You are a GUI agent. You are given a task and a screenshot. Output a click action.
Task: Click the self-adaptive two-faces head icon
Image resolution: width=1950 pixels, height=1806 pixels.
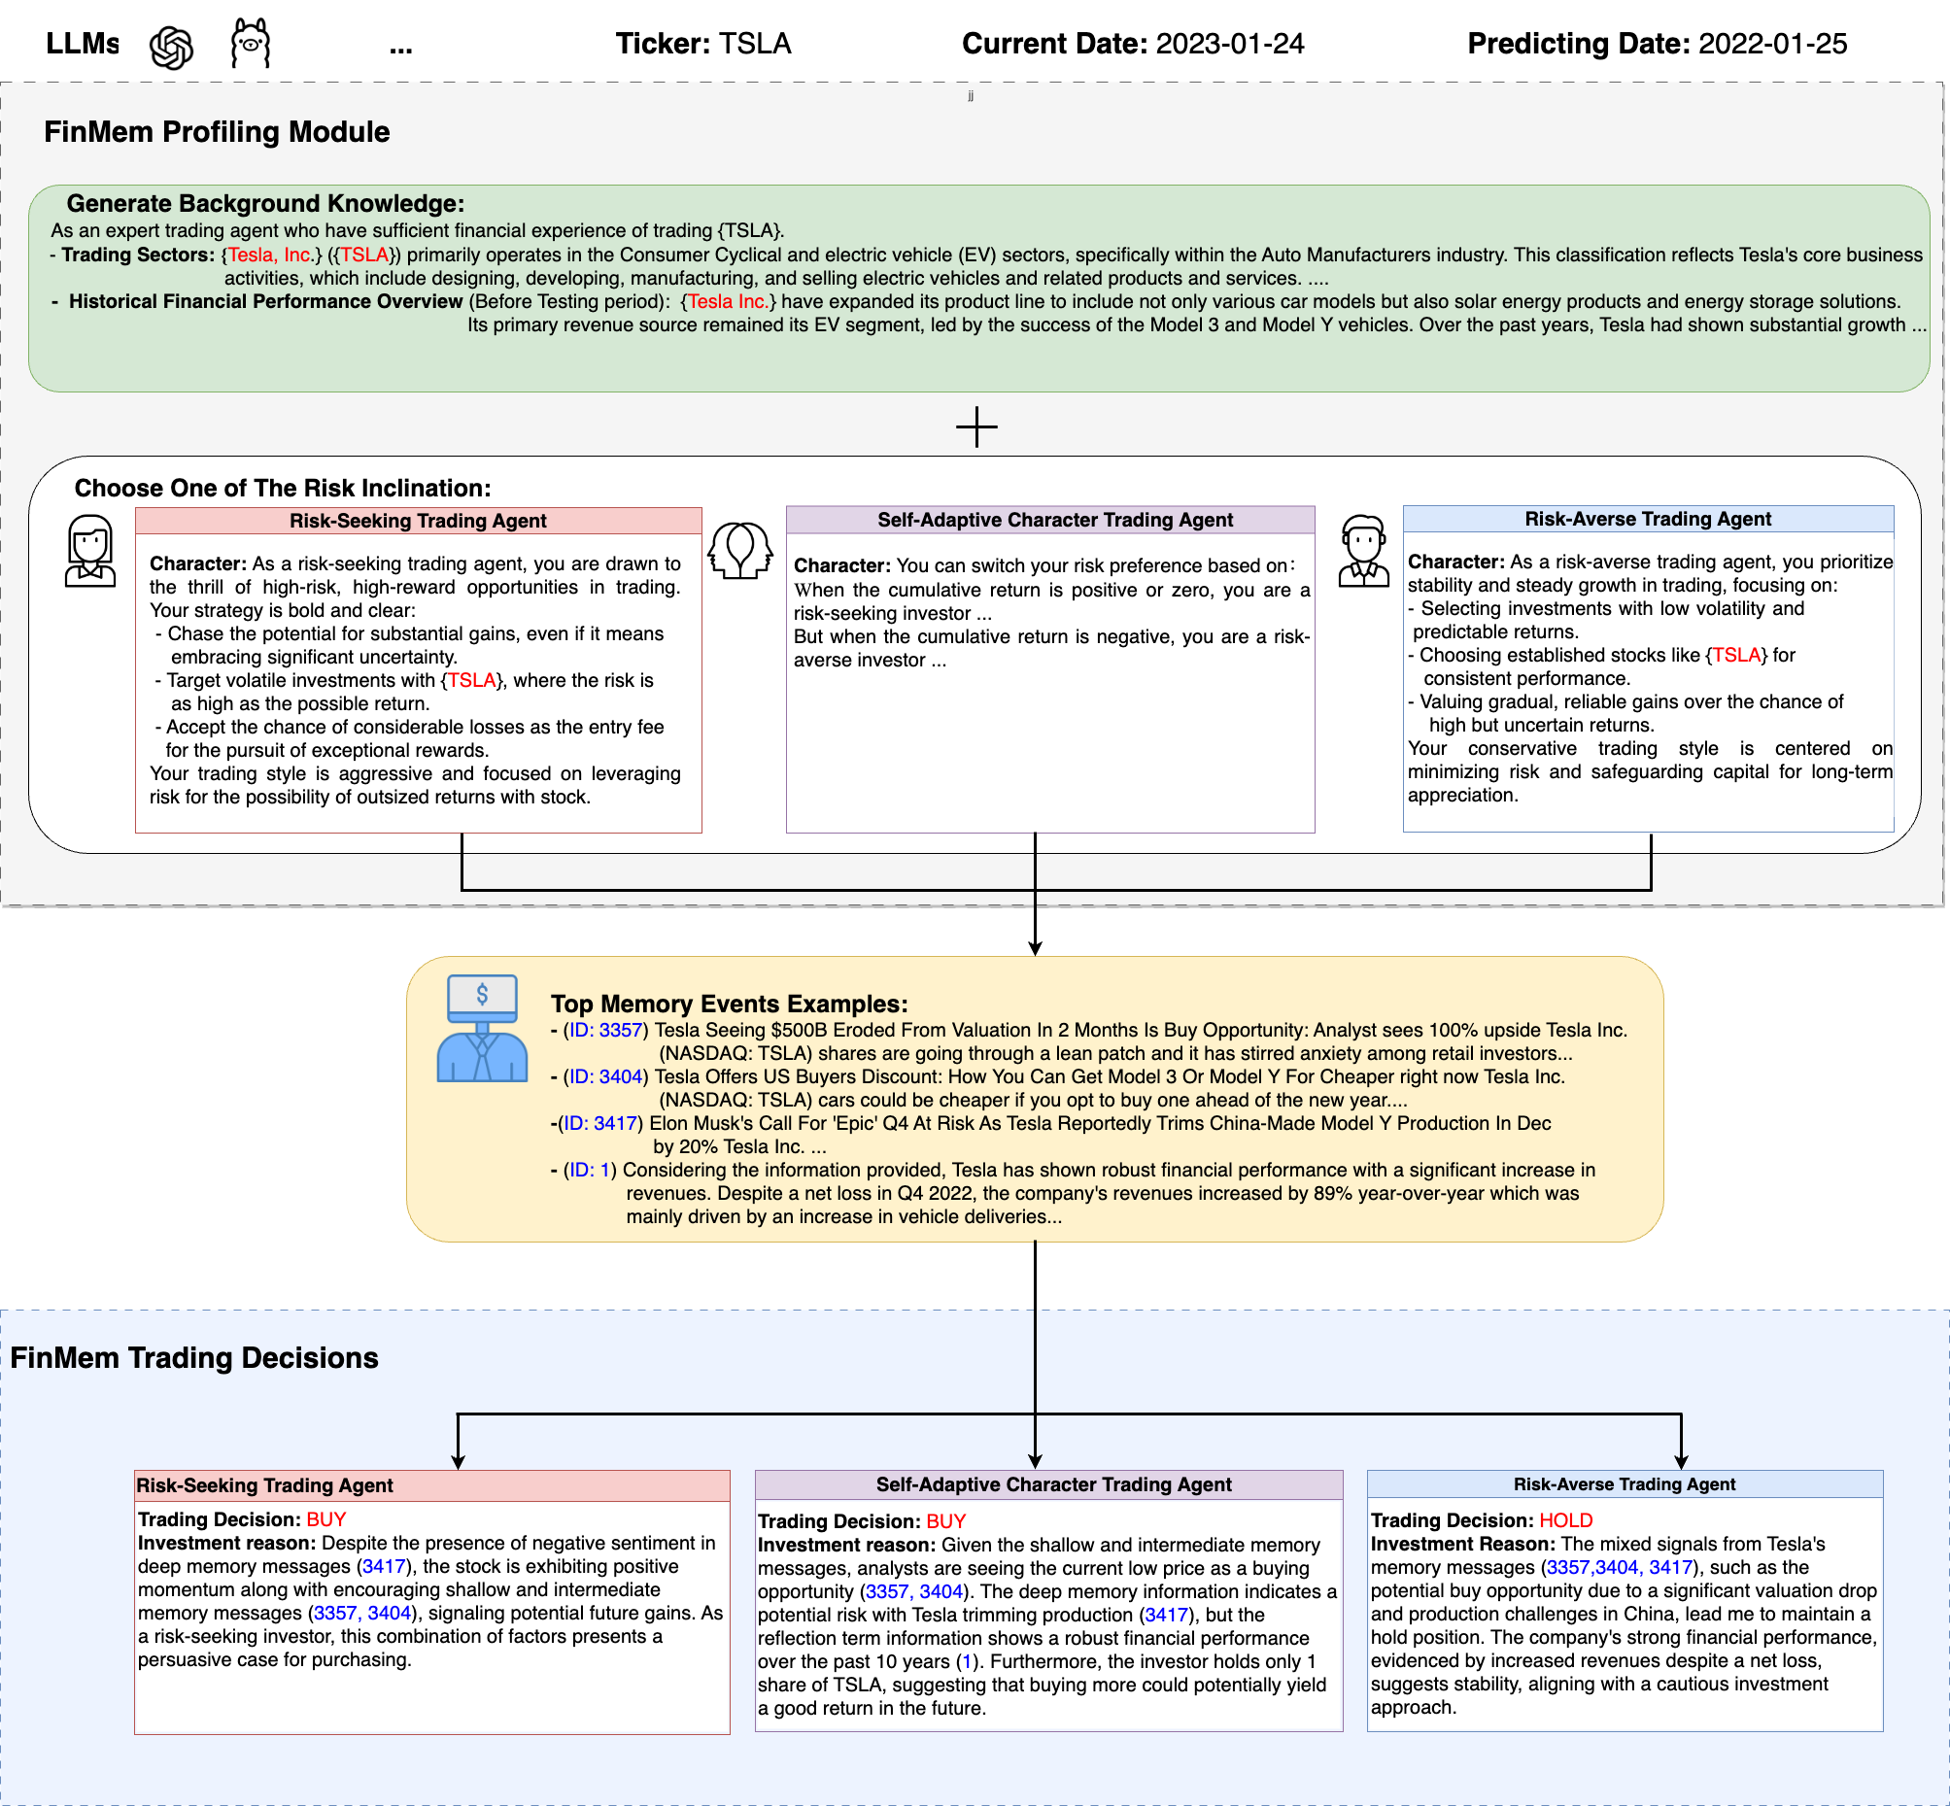pos(740,550)
